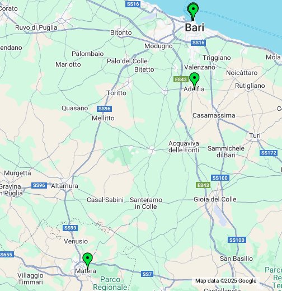Screen dimensions: 282x291
Task: Click the green E843 shield near Adelfia
Action: [x=181, y=79]
